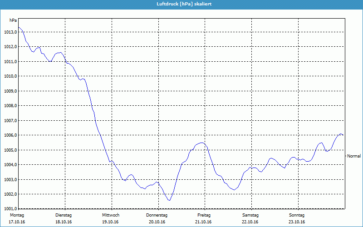The width and height of the screenshot is (363, 227).
Task: Click the 'Normal' marker label
Action: point(354,156)
